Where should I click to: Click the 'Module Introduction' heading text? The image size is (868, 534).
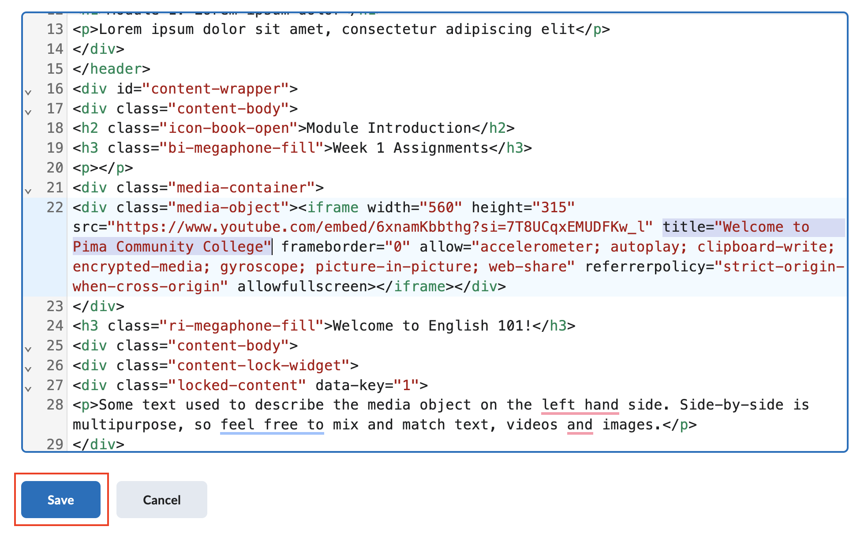pos(389,128)
